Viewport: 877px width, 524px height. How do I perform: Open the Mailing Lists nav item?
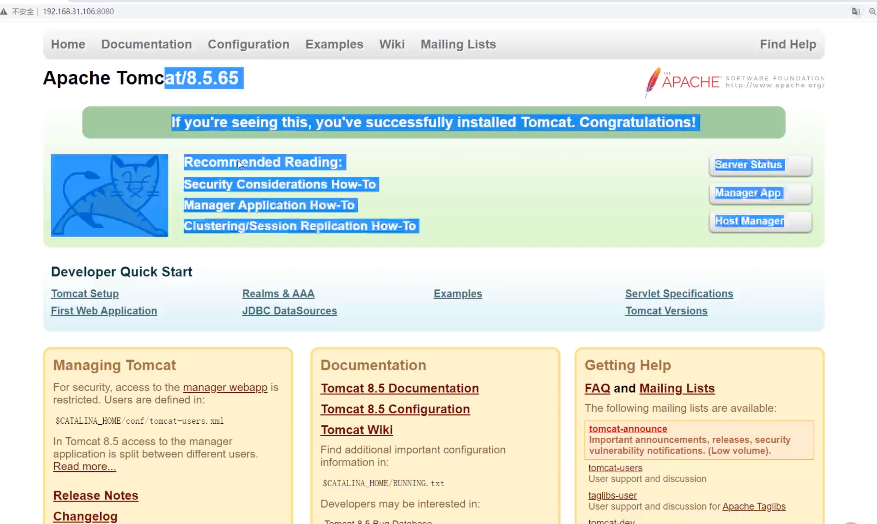[x=458, y=44]
